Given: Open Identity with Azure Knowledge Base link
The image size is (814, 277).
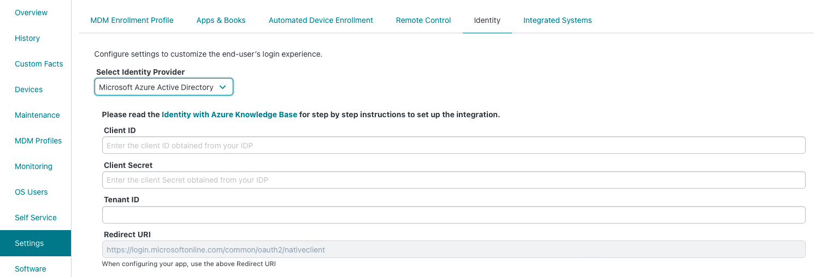Looking at the screenshot, I should pyautogui.click(x=229, y=115).
